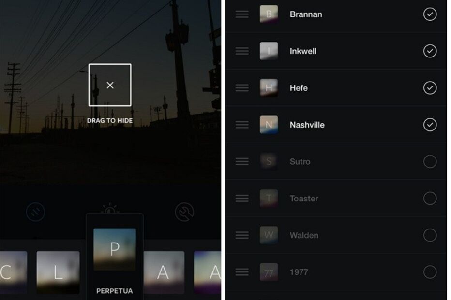The width and height of the screenshot is (451, 300).
Task: Click the Lux brightness sun icon
Action: click(110, 209)
